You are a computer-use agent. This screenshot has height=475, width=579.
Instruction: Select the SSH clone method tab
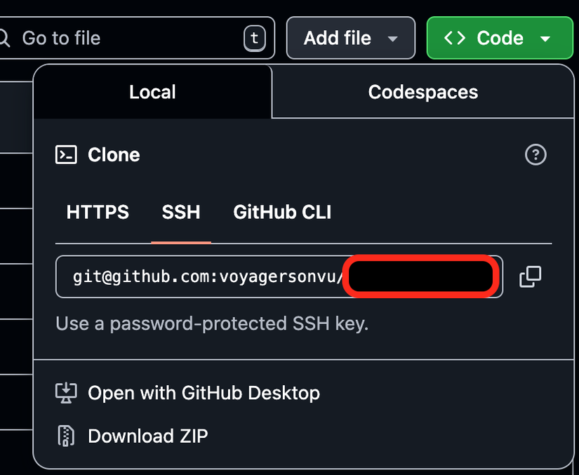pyautogui.click(x=181, y=212)
